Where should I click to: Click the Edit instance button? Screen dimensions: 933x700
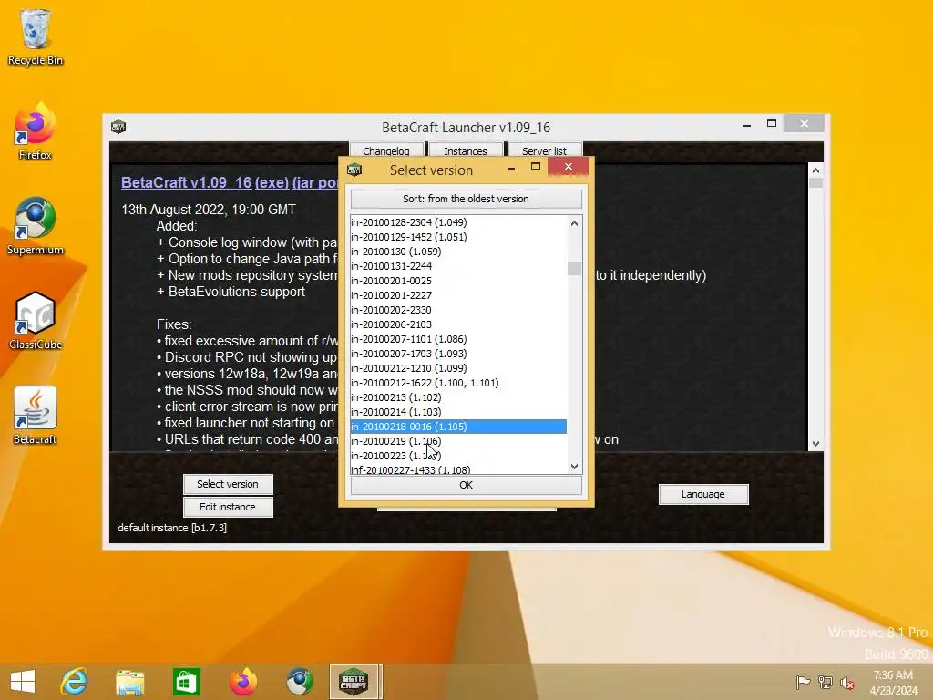(x=228, y=507)
